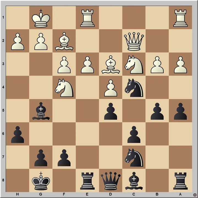The height and width of the screenshot is (198, 198).
Task: Select the black bishop on c8
Action: (x=134, y=180)
